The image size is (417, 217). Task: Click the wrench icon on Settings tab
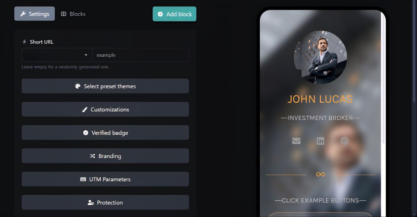click(x=23, y=14)
